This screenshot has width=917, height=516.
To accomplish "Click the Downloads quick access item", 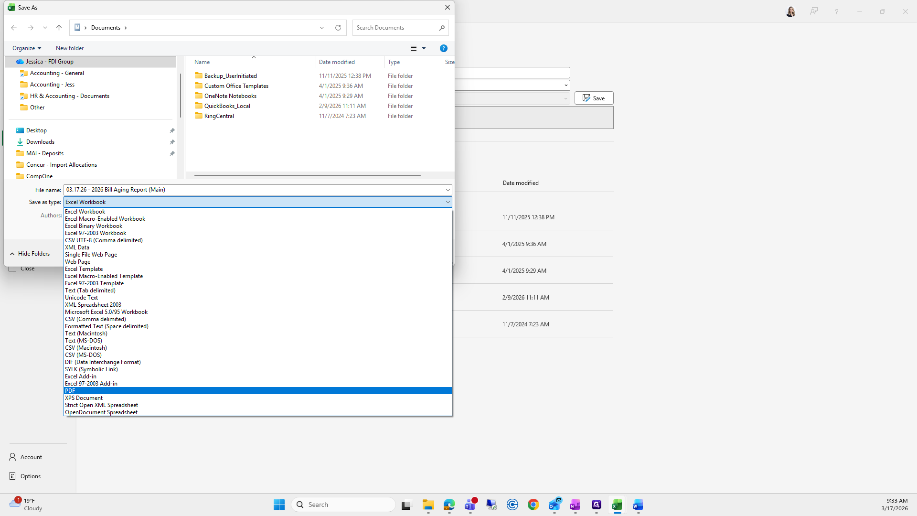I will pyautogui.click(x=40, y=142).
